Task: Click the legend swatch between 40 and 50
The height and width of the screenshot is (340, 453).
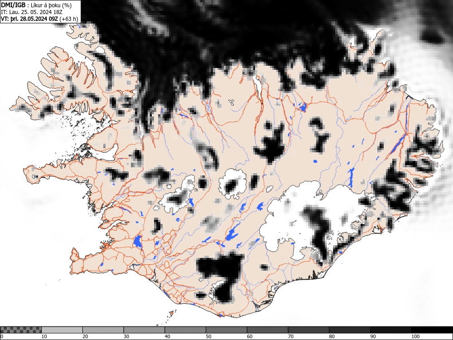Action: 185,330
